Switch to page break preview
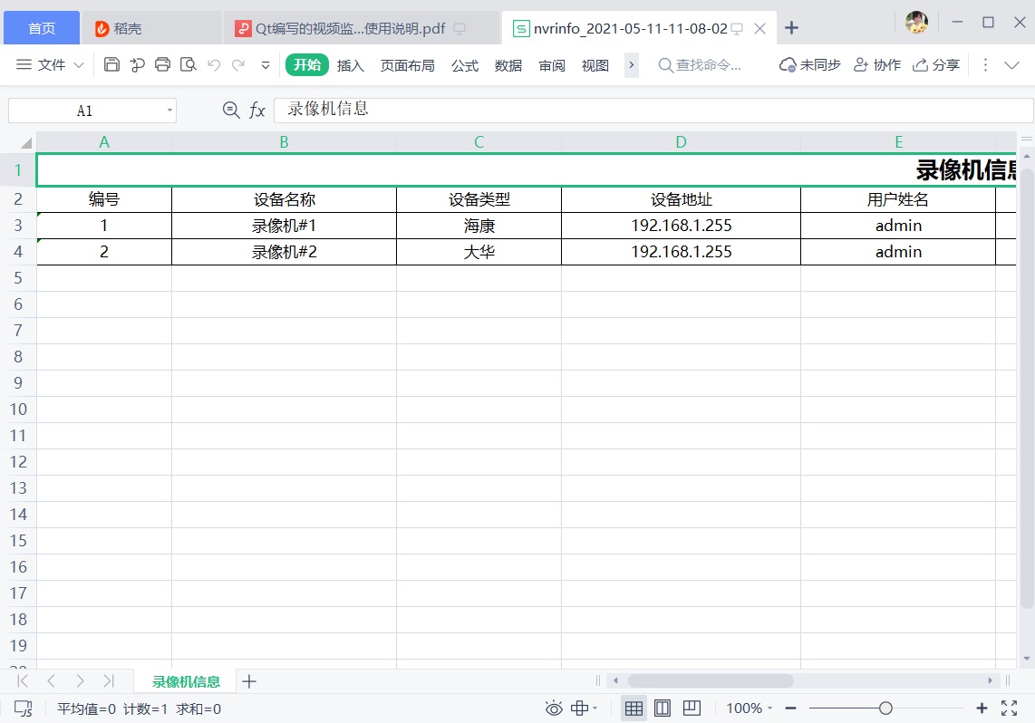The image size is (1035, 723). [x=692, y=708]
